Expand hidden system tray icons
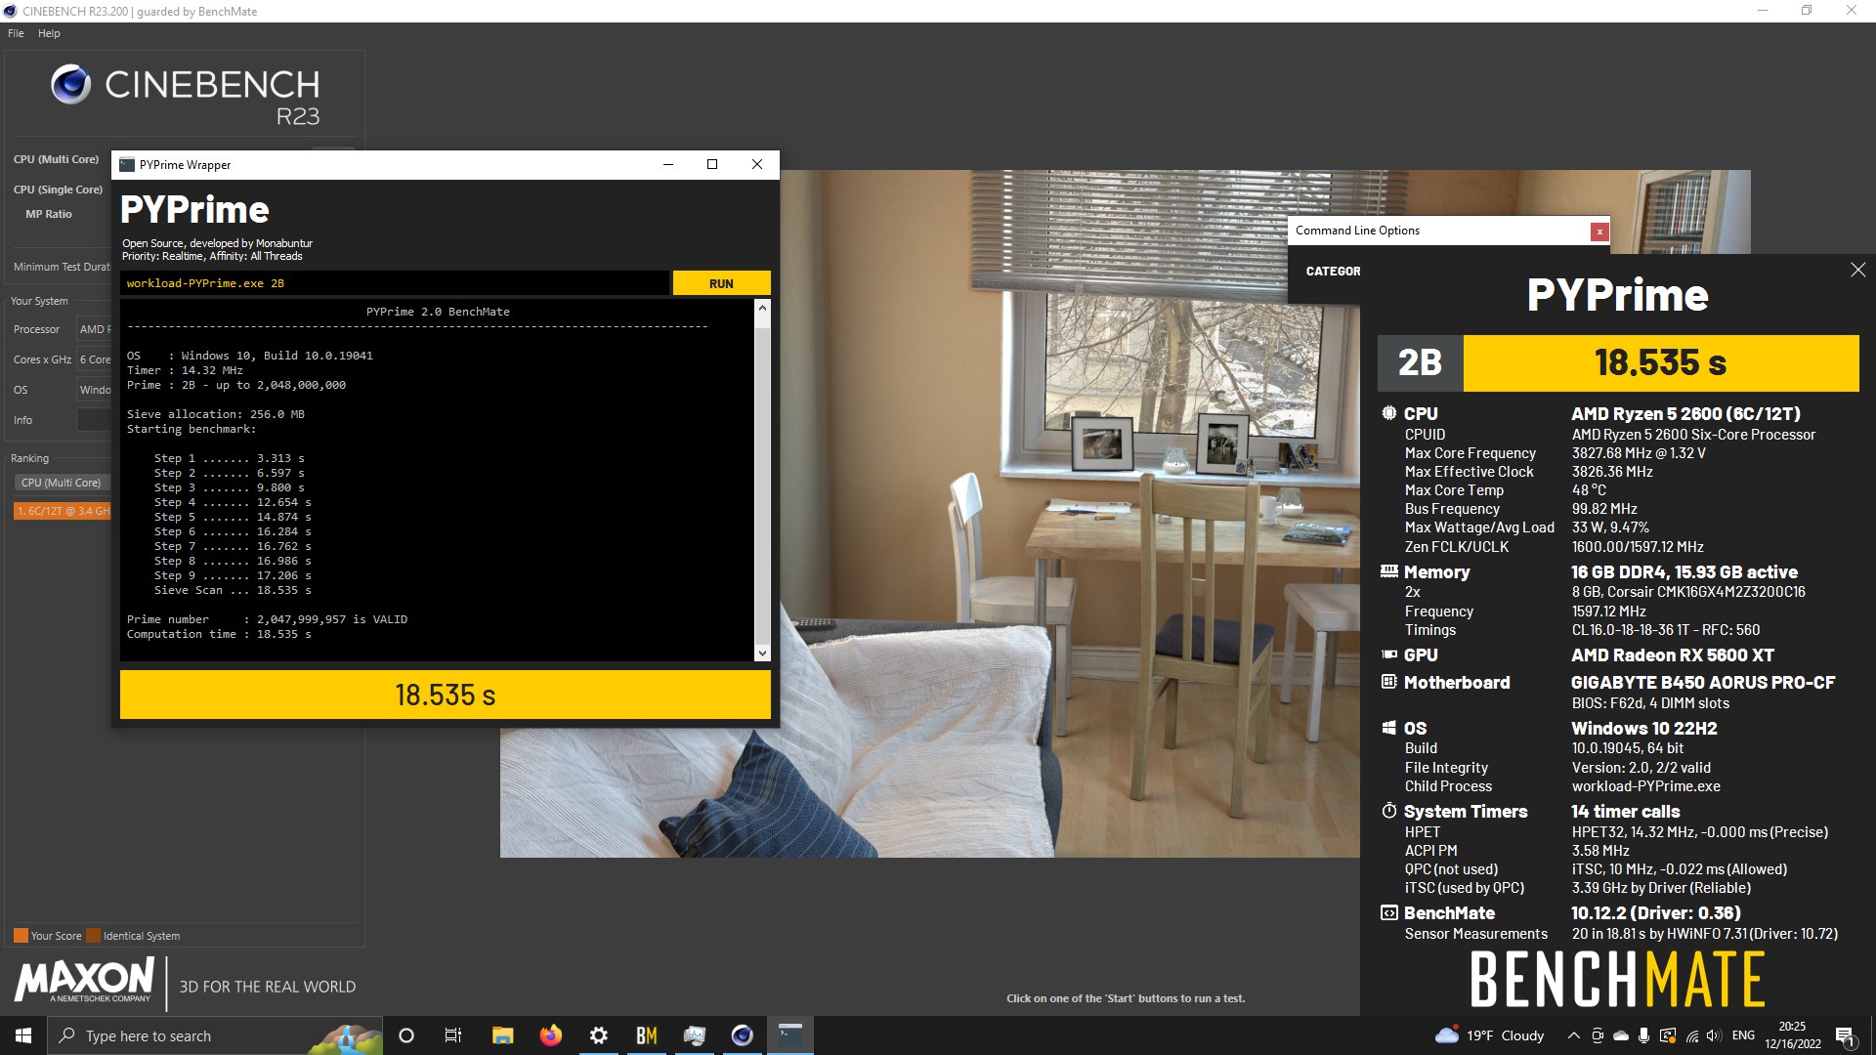1876x1055 pixels. [1573, 1035]
